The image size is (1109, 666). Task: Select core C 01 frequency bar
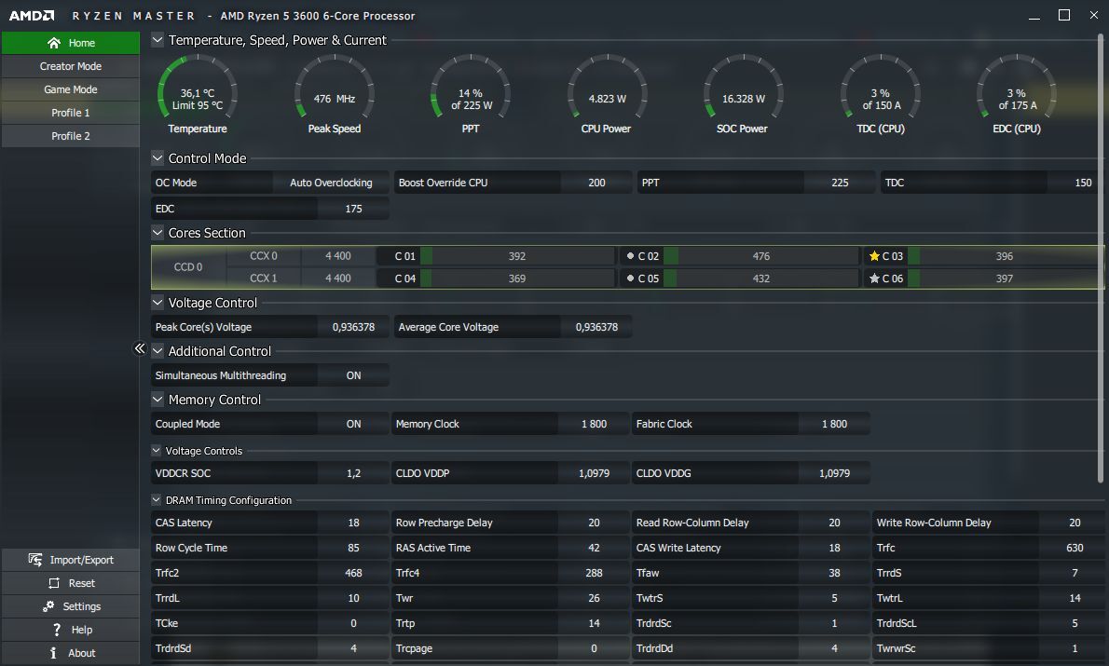518,256
